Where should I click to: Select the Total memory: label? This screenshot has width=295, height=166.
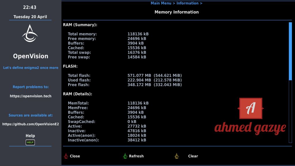(82, 34)
